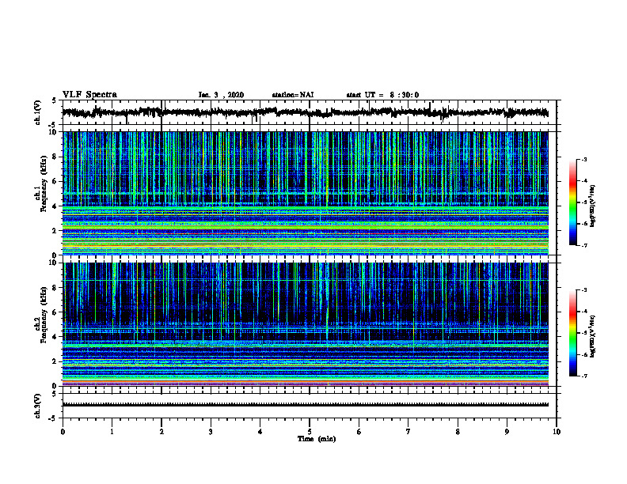
Task: Click time axis tick label "7"
Action: point(408,432)
